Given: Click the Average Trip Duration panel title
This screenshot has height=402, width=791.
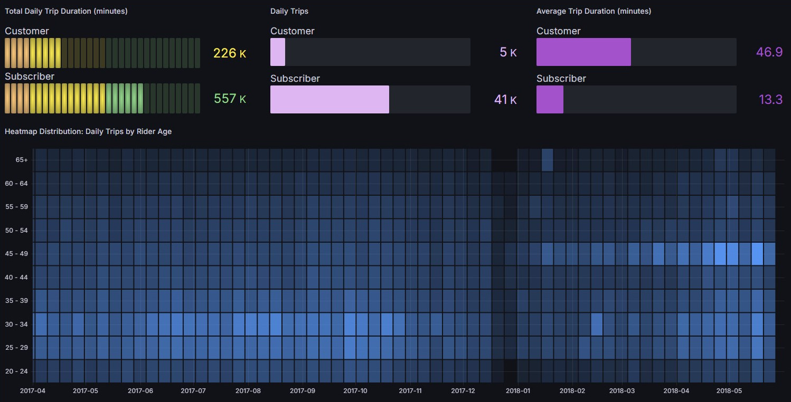Looking at the screenshot, I should pyautogui.click(x=594, y=11).
